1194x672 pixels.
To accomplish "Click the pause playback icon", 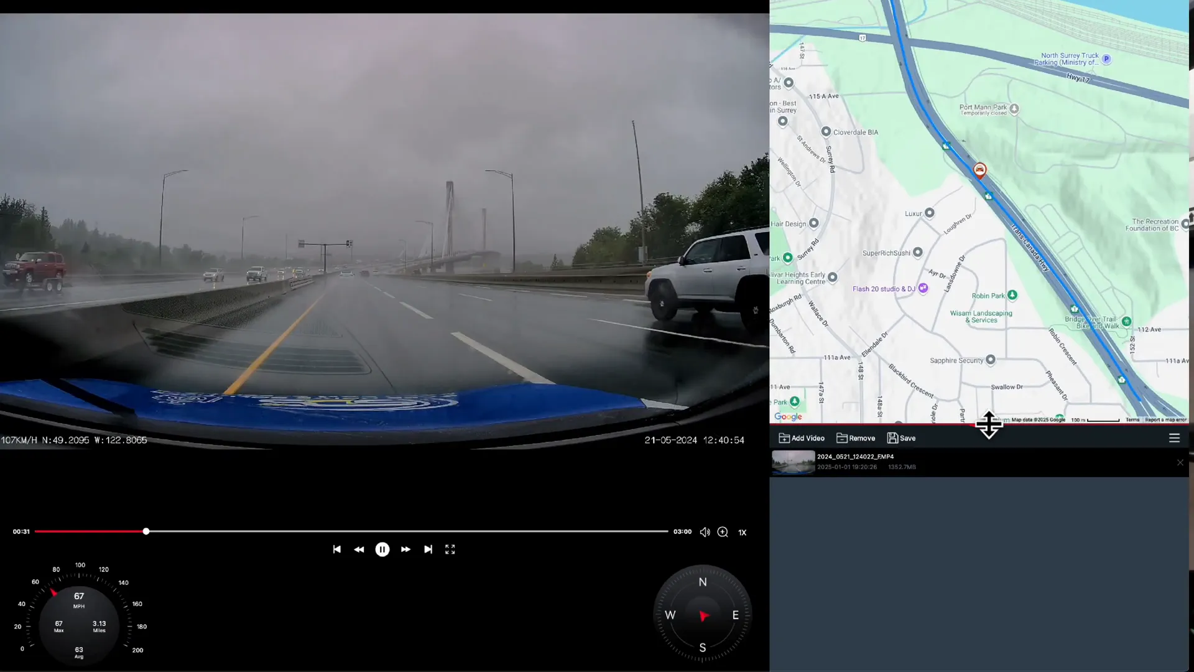I will coord(383,550).
